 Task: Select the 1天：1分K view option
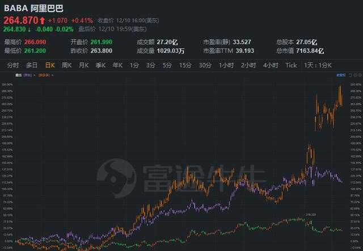coord(318,65)
